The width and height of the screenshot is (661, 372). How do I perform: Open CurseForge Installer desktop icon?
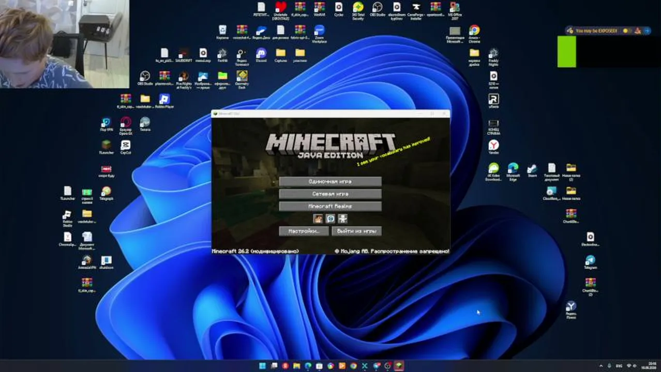point(416,10)
